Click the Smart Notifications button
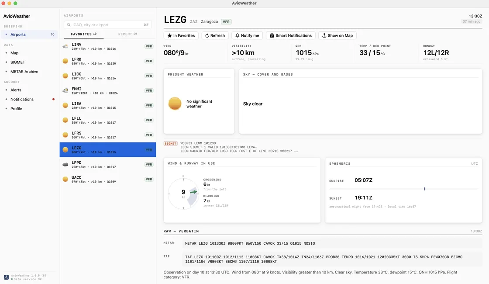This screenshot has width=489, height=284. click(x=291, y=35)
